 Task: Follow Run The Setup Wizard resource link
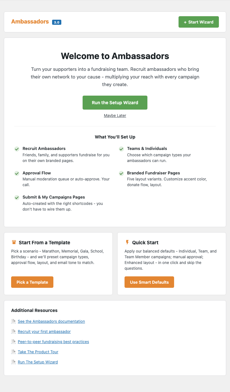coord(38,362)
